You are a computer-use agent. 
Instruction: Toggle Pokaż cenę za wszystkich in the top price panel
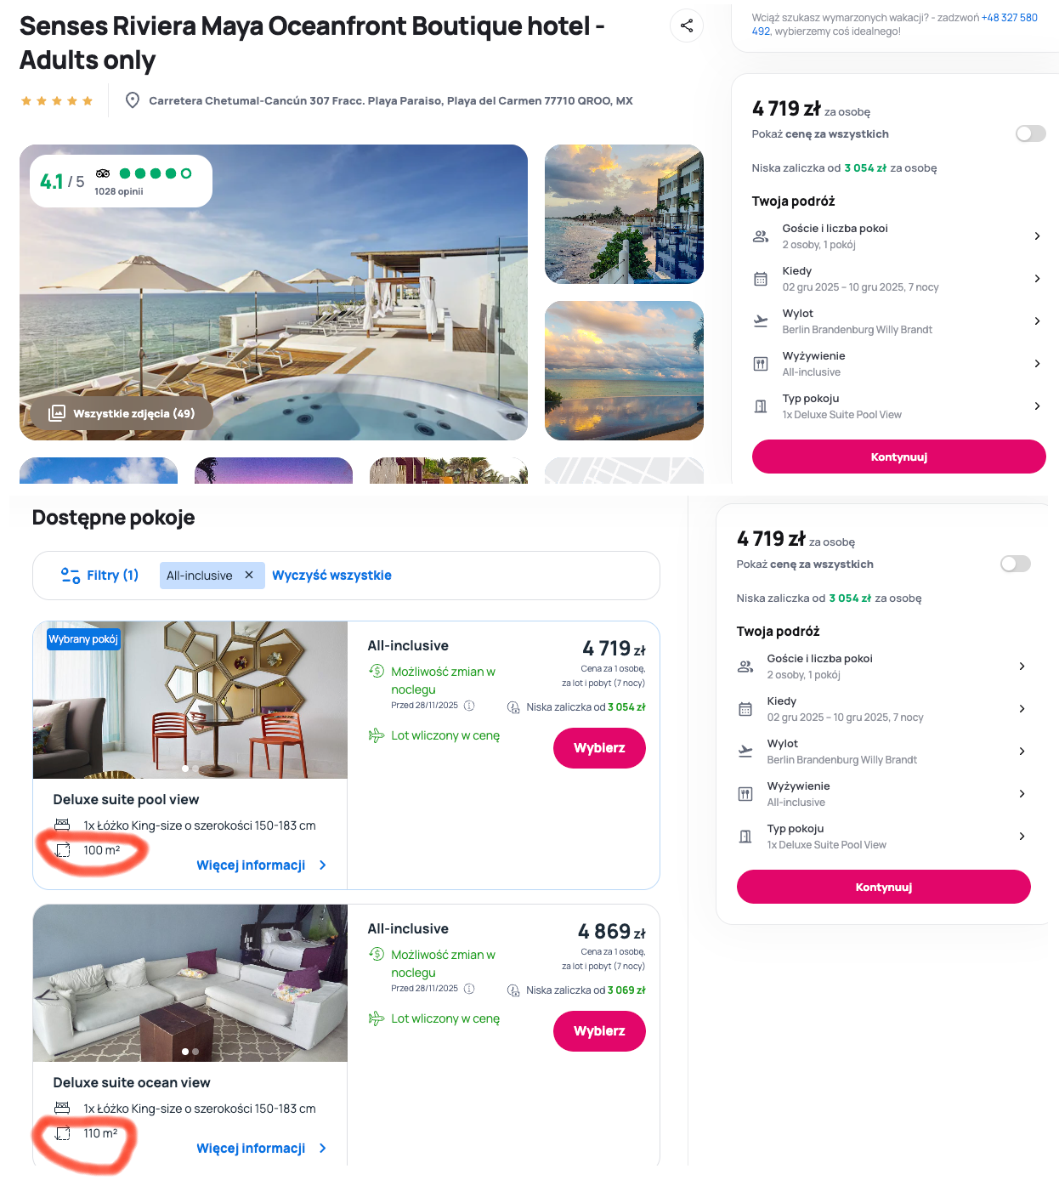[x=1031, y=133]
